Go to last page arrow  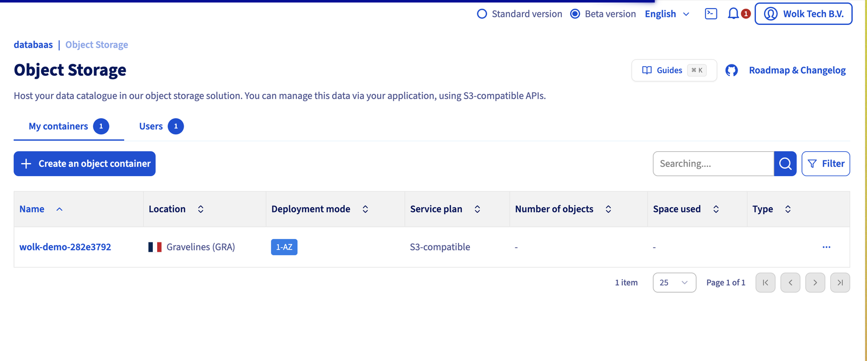point(840,282)
